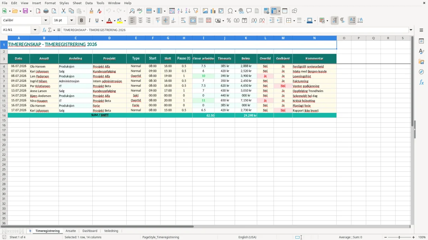
Task: Add a decimal place
Action: tap(254, 21)
